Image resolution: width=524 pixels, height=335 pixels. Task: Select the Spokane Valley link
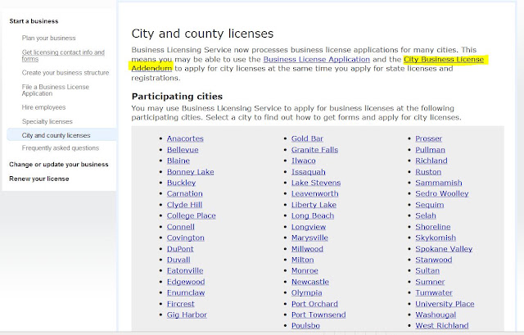click(x=444, y=249)
